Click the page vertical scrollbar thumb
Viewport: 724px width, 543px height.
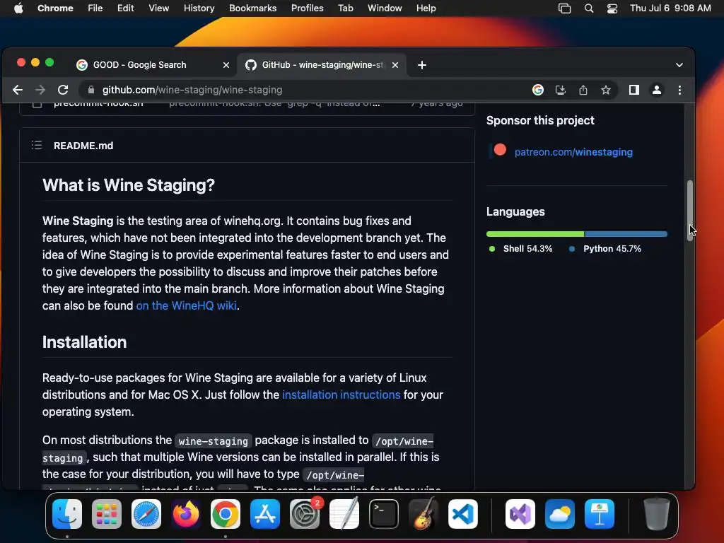click(690, 210)
